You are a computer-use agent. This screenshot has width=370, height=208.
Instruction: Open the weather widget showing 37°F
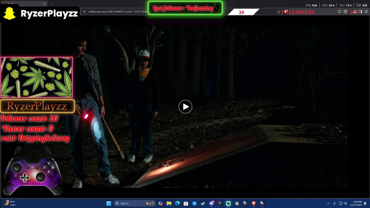coord(10,203)
